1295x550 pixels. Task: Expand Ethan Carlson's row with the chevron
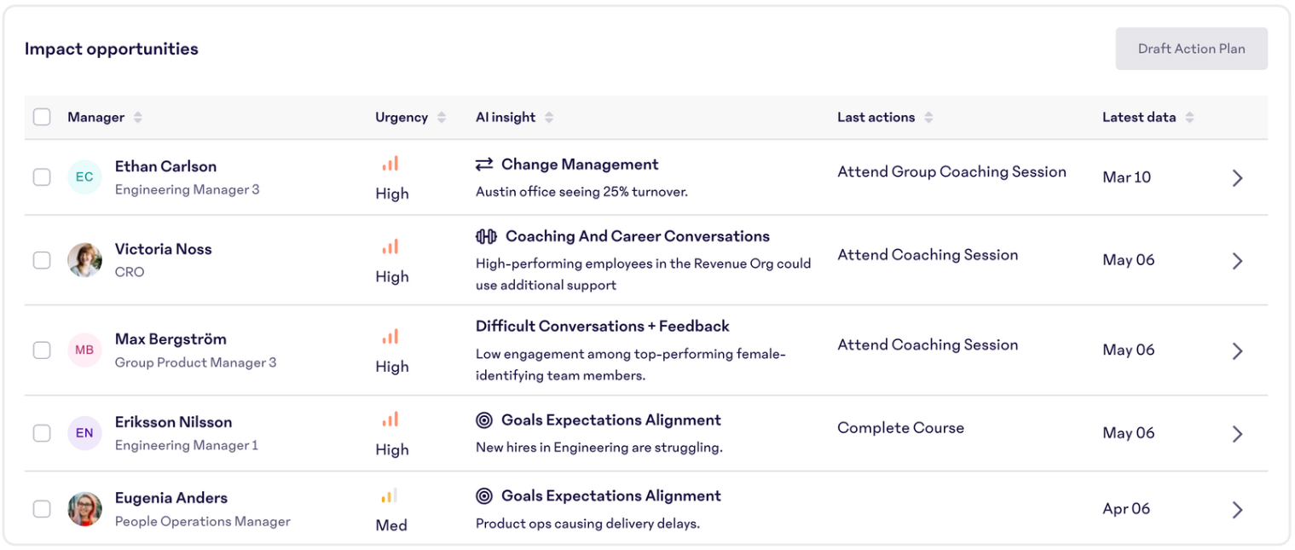1238,177
